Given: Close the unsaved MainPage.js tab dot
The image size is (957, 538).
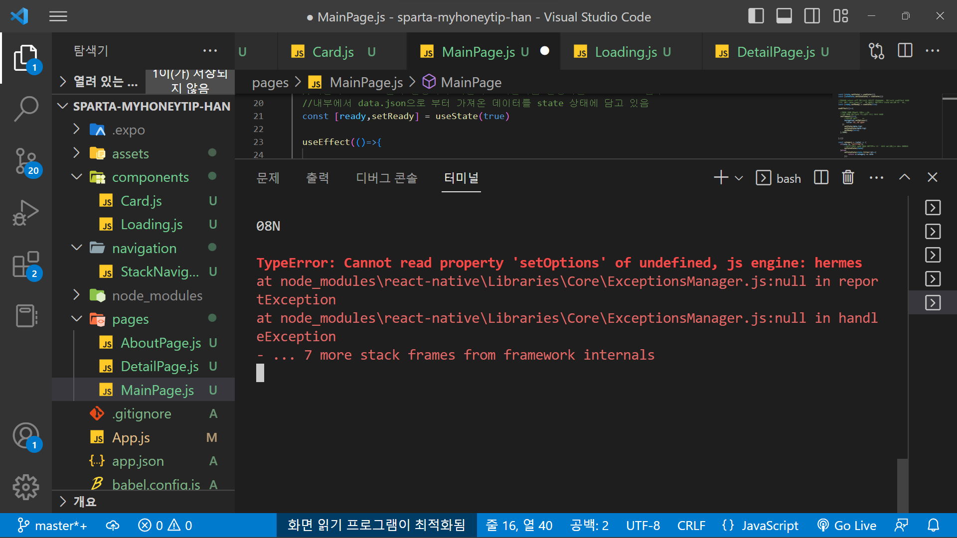Looking at the screenshot, I should click(545, 51).
